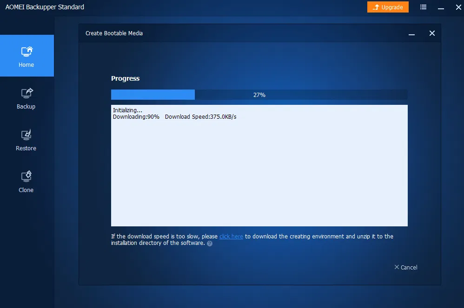Image resolution: width=464 pixels, height=308 pixels.
Task: Follow the 'click here' download link
Action: (231, 236)
